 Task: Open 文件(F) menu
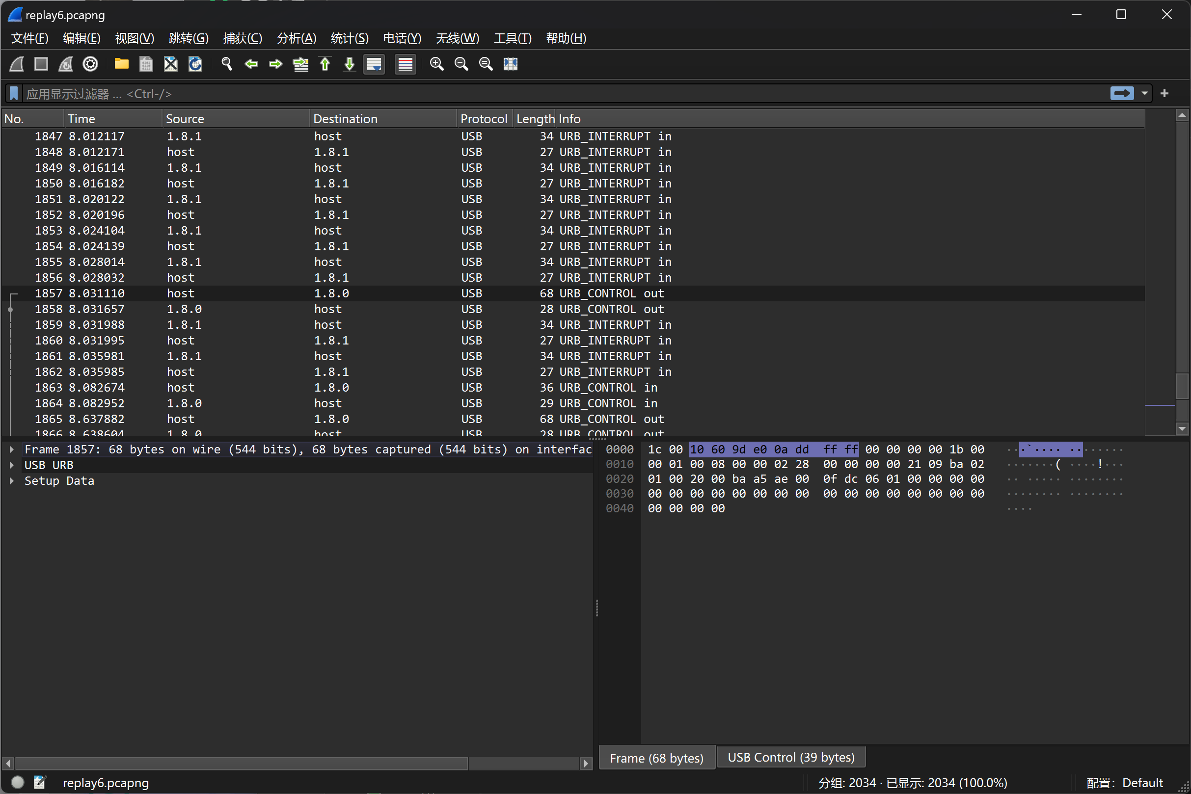29,38
